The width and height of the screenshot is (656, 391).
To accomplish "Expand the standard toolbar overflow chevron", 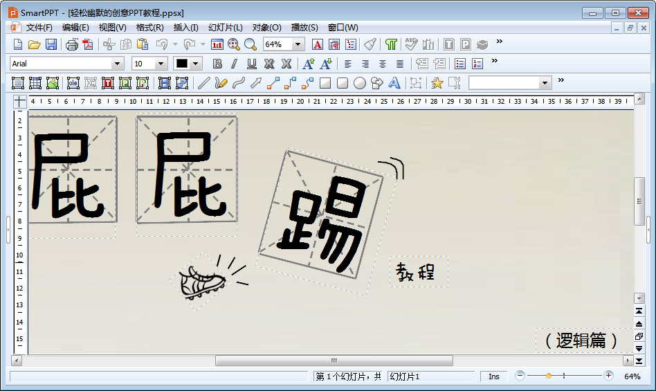I will click(x=499, y=42).
